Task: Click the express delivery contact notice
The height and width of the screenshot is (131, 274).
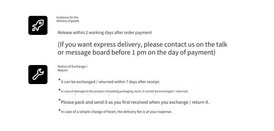Action: tap(142, 48)
